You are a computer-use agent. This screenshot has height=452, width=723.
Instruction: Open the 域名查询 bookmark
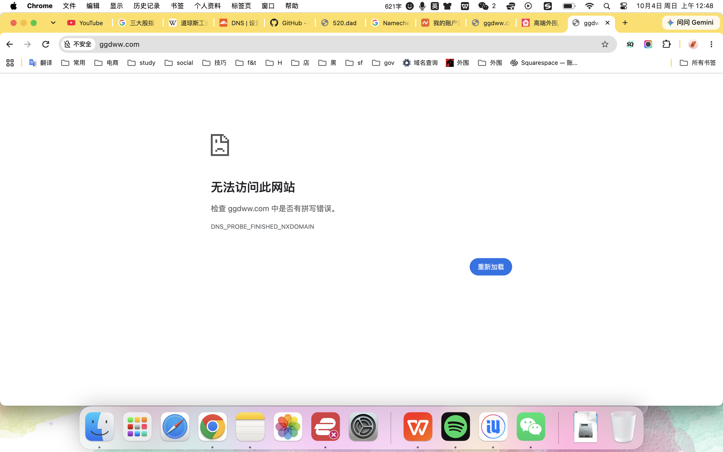click(x=420, y=63)
